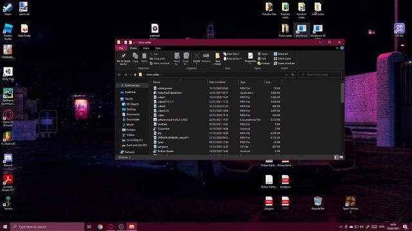
Task: Collapse the ribbon with the chevron
Action: pos(337,48)
